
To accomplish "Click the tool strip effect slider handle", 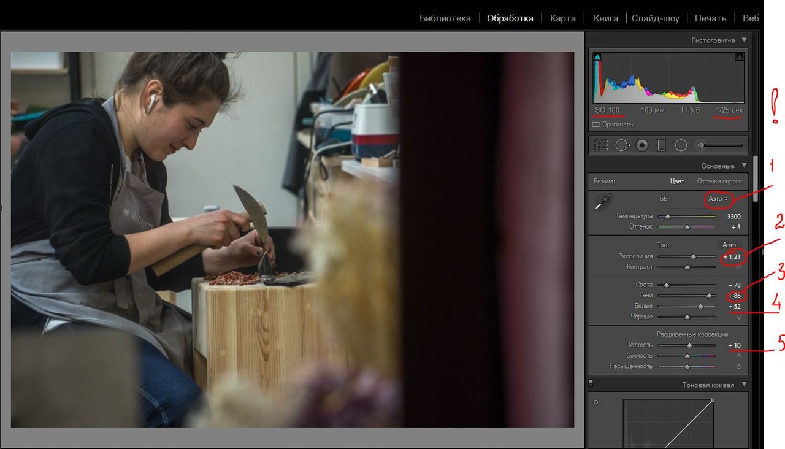I will tap(700, 145).
